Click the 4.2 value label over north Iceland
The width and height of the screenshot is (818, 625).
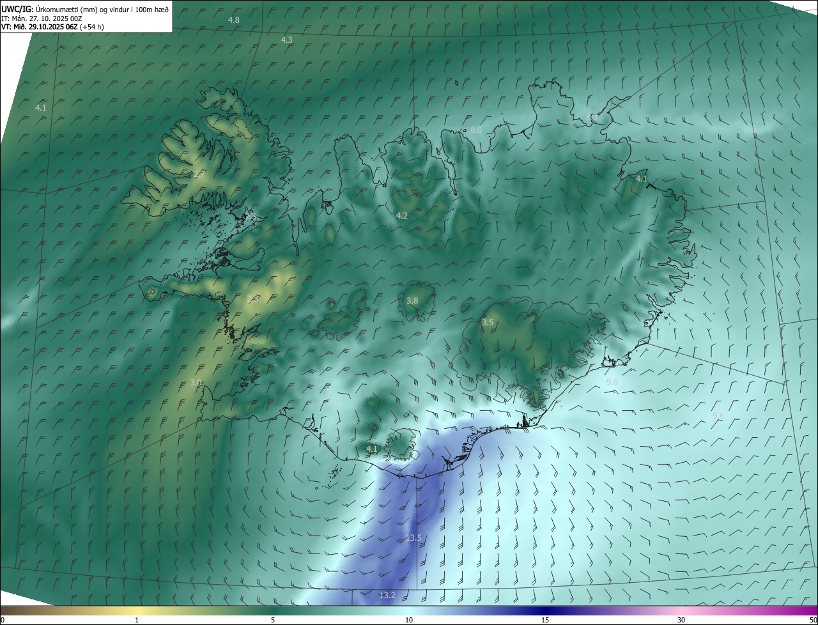pos(402,215)
